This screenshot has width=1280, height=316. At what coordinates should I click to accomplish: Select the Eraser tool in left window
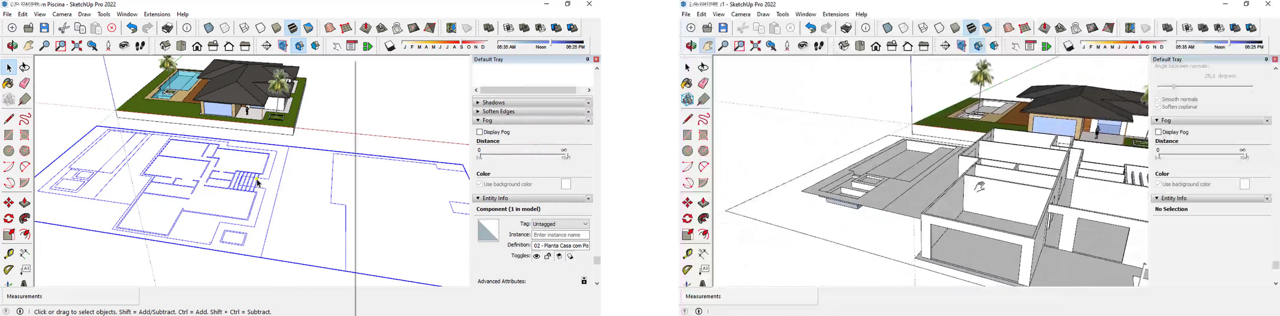25,83
